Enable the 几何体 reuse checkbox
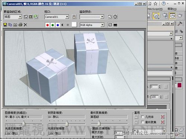The height and width of the screenshot is (139, 186). [x=143, y=117]
